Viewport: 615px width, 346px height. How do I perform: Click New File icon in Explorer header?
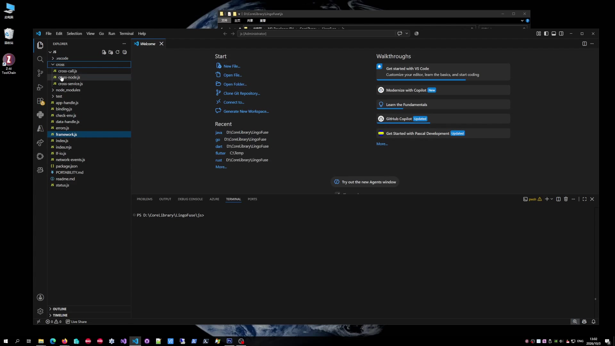(104, 52)
